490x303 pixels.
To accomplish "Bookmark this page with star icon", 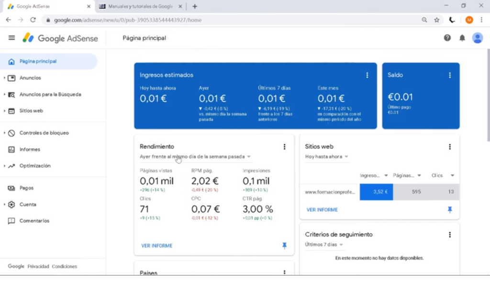I will coord(436,20).
